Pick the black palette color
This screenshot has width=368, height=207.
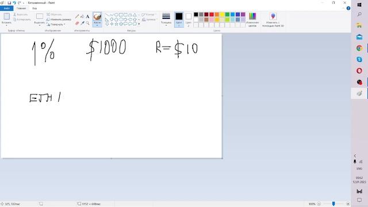196,14
